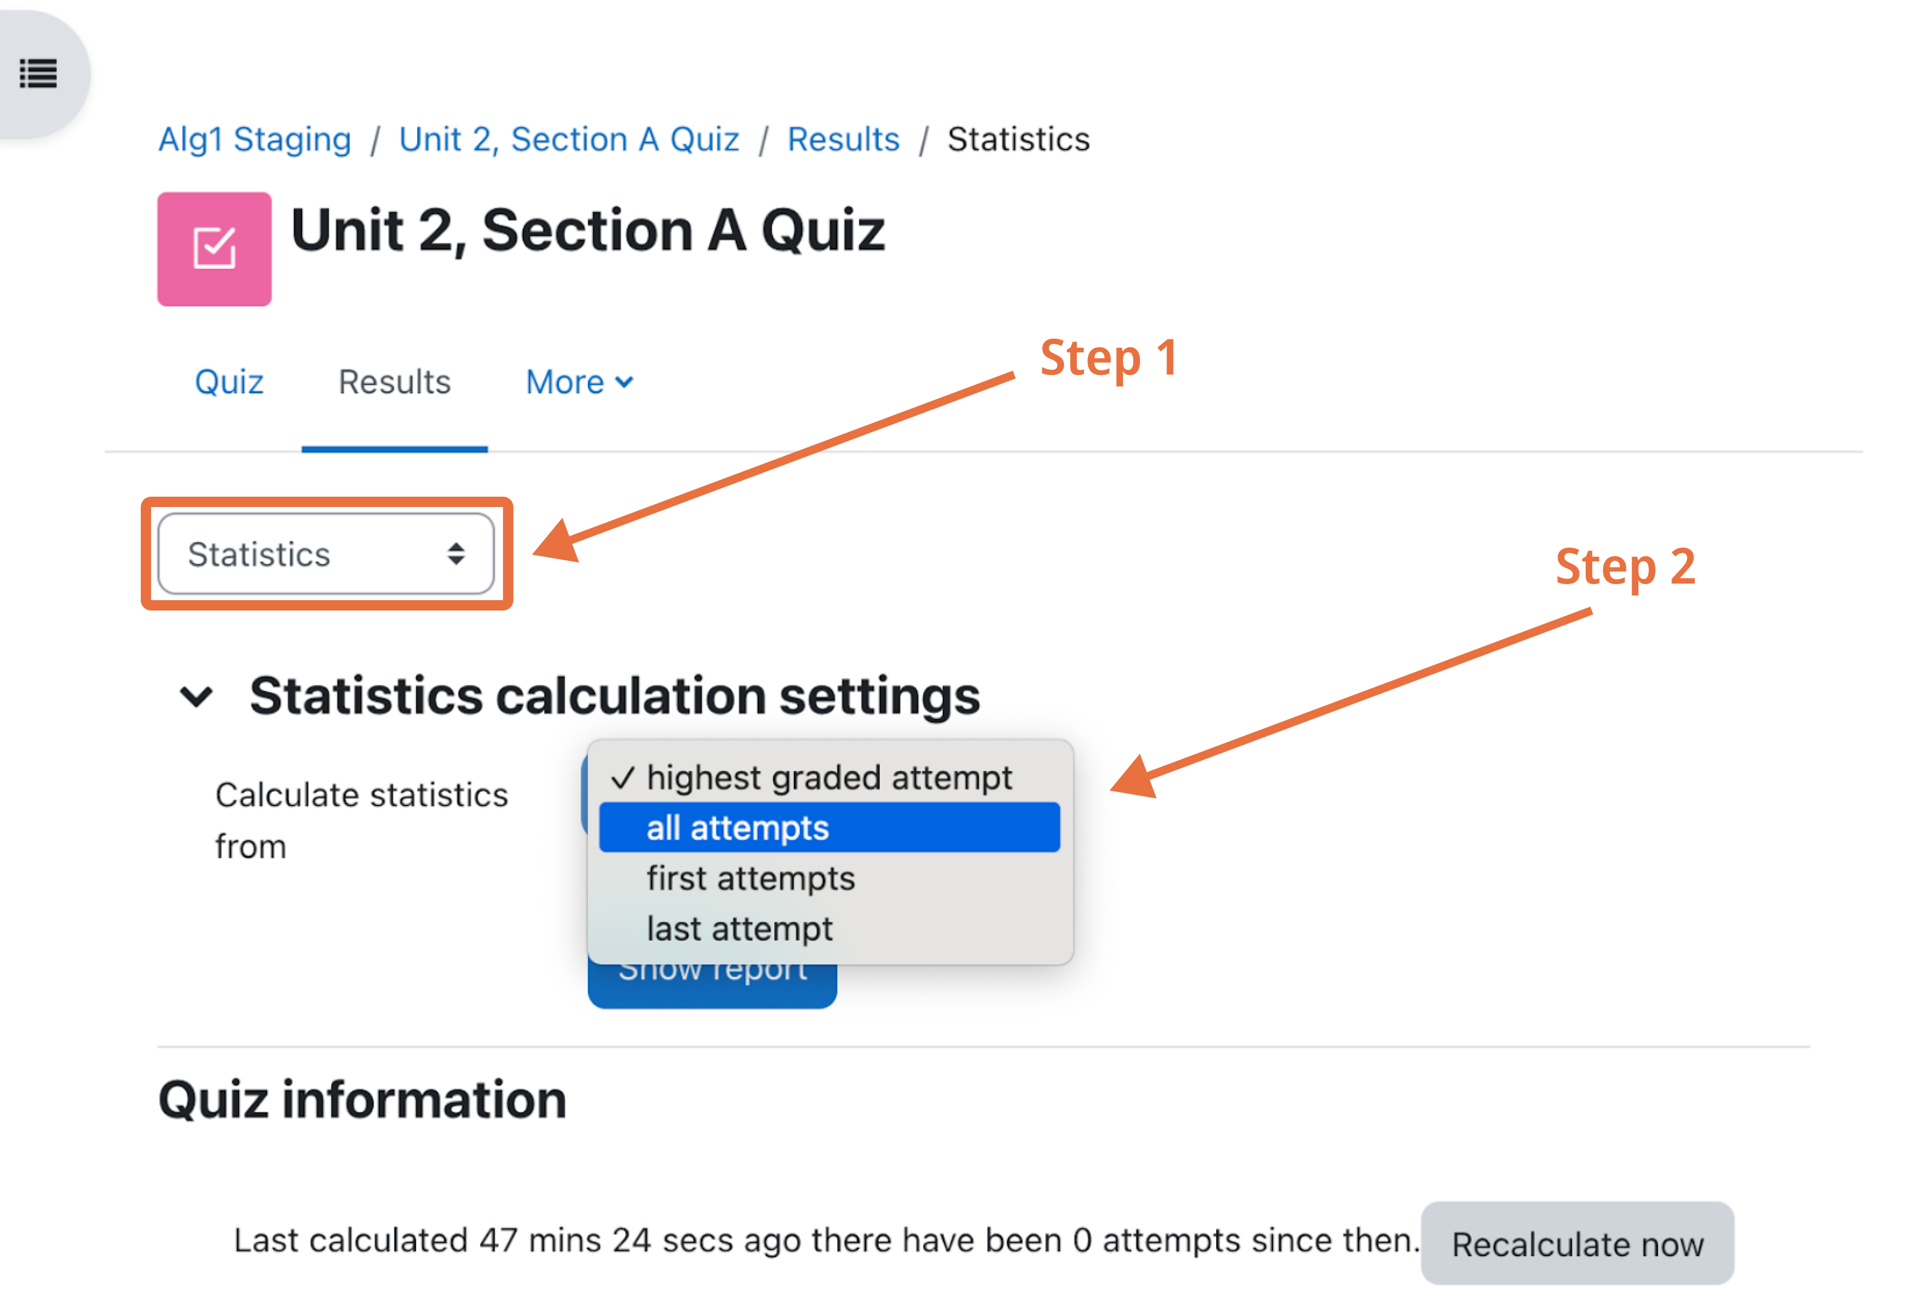Expand the More dropdown menu
This screenshot has height=1310, width=1923.
(x=579, y=382)
